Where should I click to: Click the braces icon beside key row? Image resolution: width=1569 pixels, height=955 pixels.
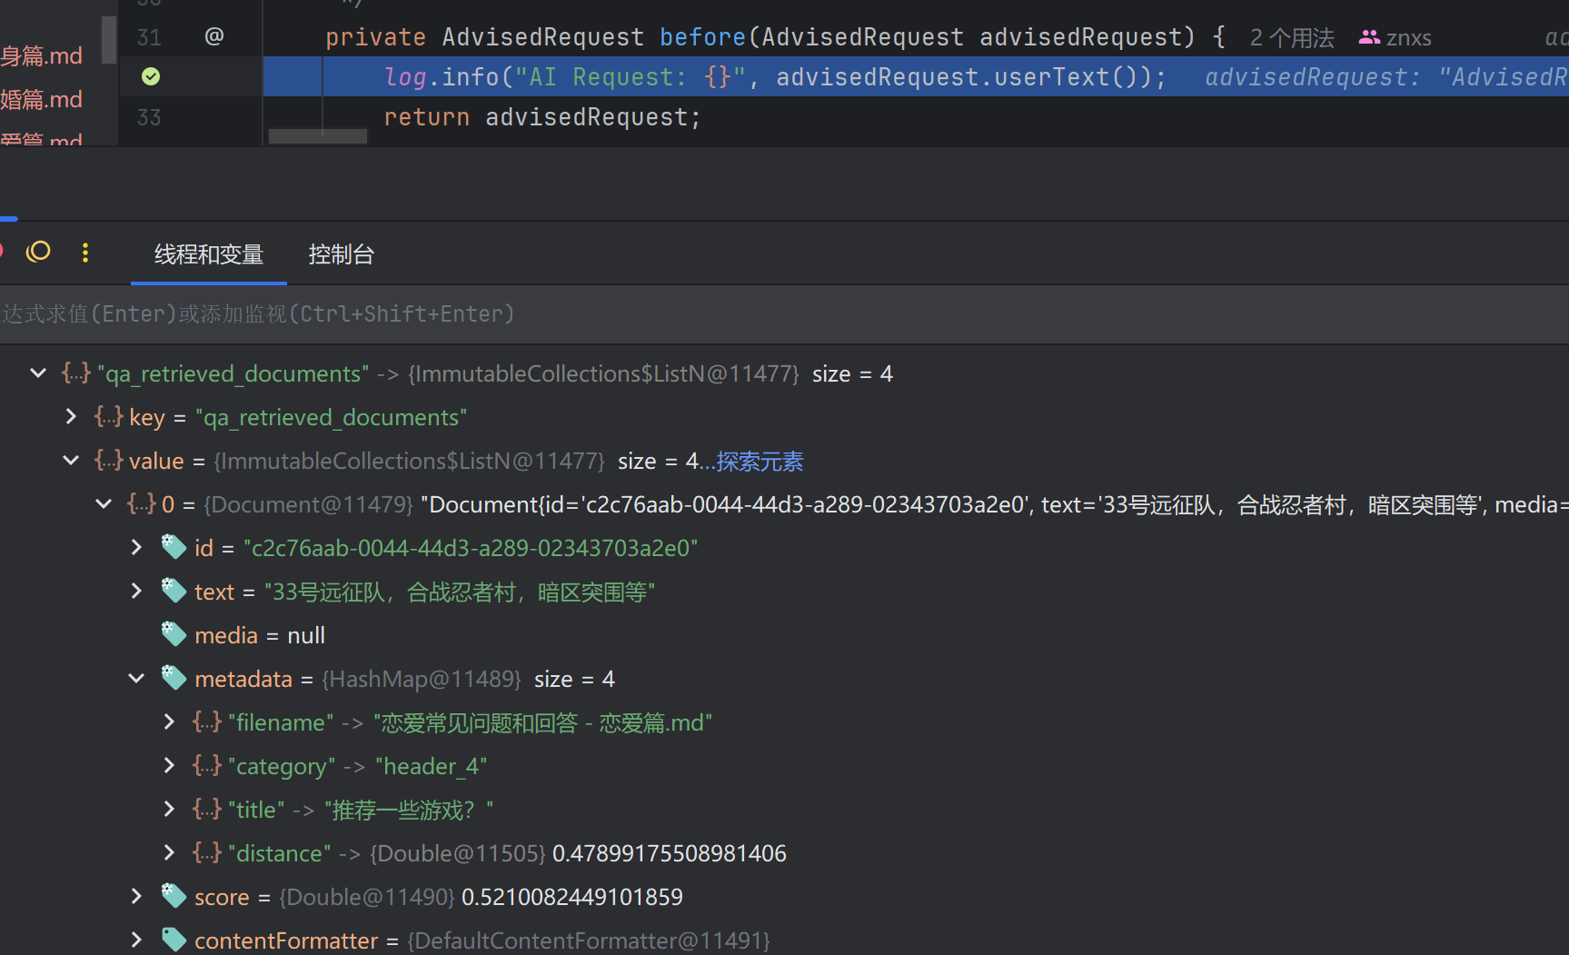(109, 416)
